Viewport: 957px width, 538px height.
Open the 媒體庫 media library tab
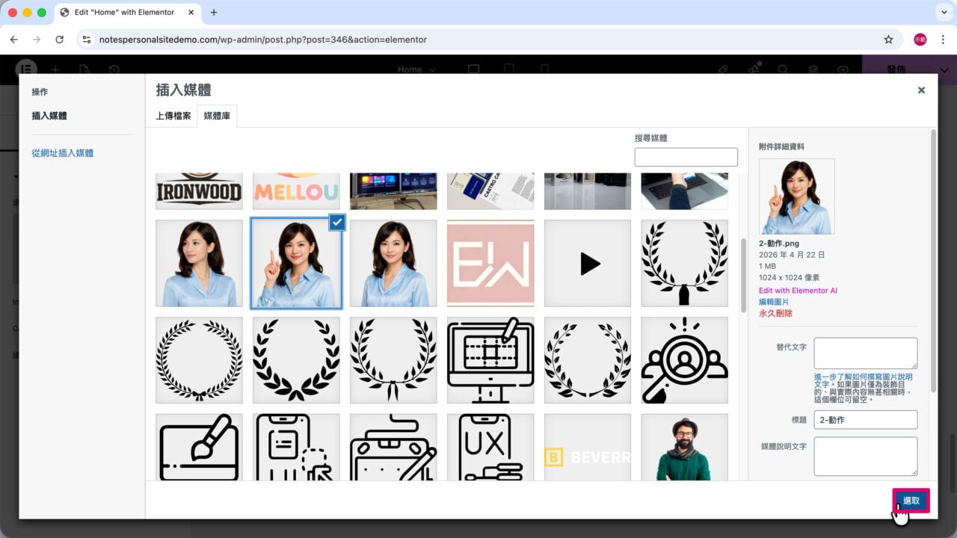point(217,116)
